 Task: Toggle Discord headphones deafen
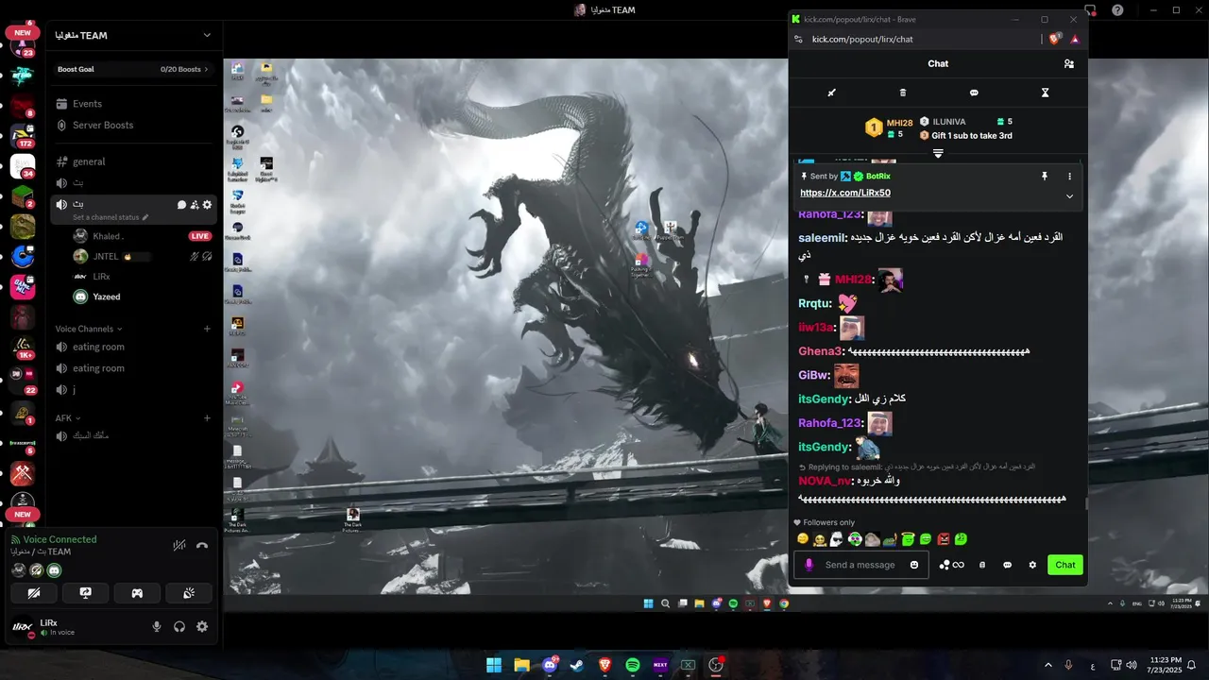(179, 626)
